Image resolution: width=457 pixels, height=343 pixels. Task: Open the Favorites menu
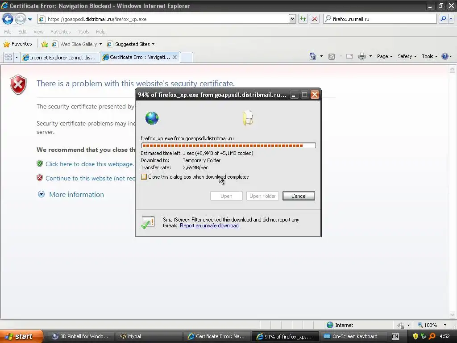tap(61, 32)
